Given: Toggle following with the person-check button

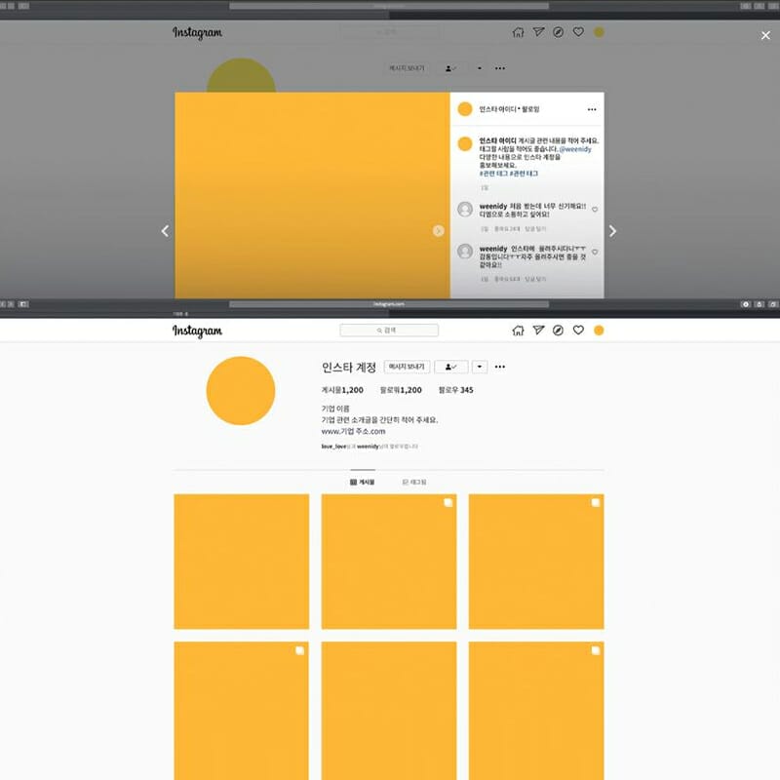Looking at the screenshot, I should point(451,366).
